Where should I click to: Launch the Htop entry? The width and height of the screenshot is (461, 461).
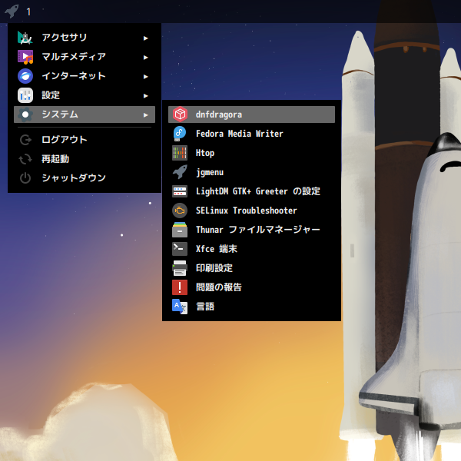(x=251, y=153)
